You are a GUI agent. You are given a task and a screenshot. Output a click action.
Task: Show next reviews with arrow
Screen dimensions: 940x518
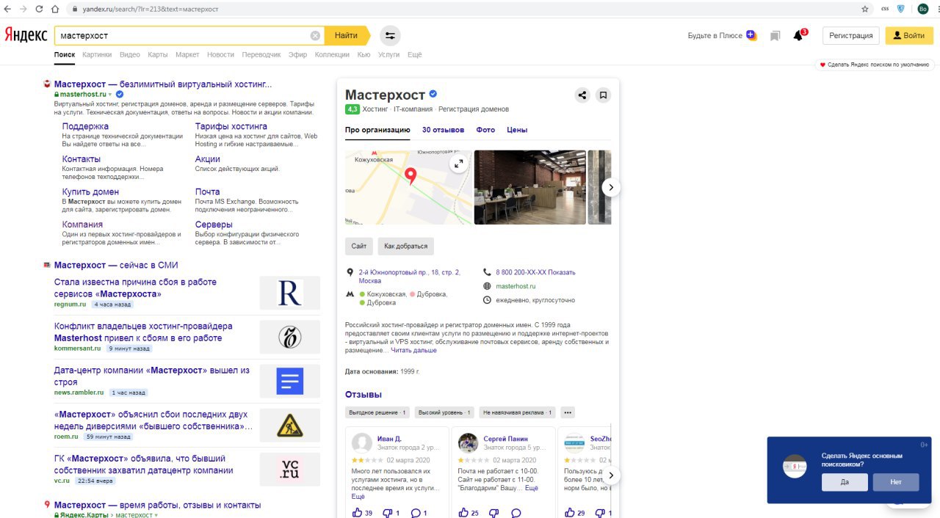(x=611, y=475)
